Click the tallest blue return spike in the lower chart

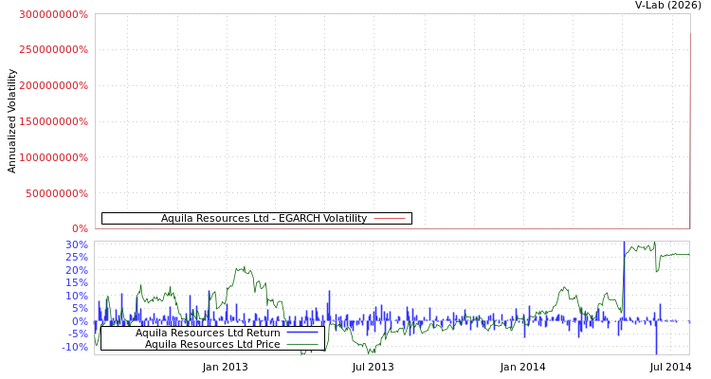(624, 275)
